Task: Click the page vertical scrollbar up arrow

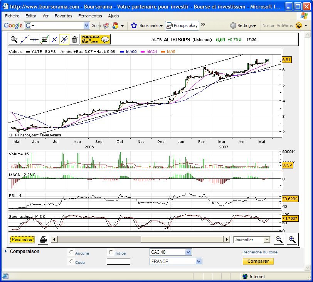Action: [307, 35]
